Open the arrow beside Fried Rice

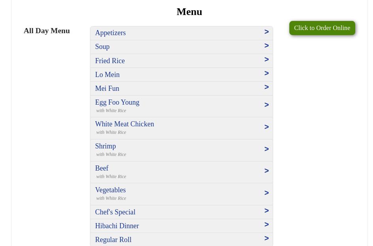[266, 59]
